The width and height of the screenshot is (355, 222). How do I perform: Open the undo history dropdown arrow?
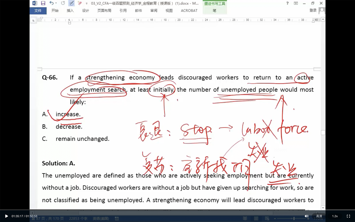(56, 3)
